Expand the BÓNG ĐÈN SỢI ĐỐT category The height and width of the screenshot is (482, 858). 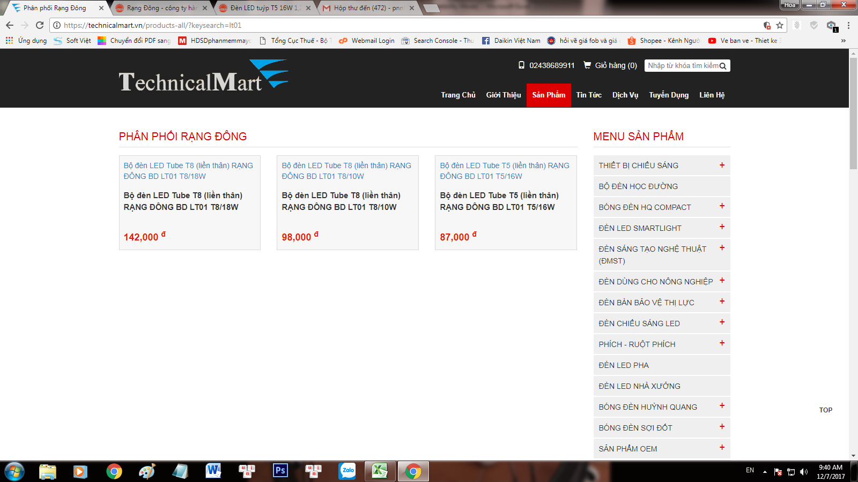coord(722,426)
